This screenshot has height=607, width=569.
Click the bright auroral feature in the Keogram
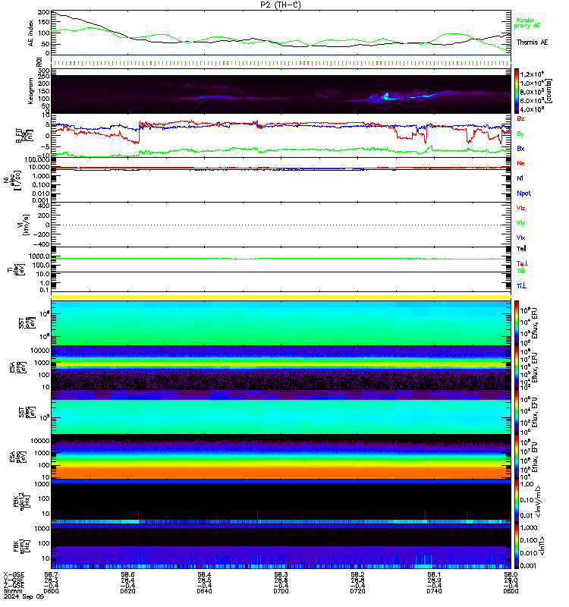point(385,96)
